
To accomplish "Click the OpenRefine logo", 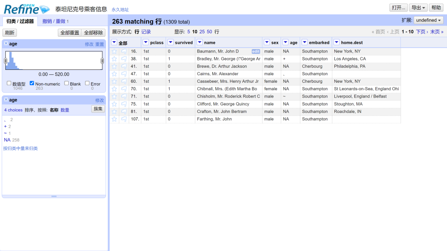I will tap(26, 9).
